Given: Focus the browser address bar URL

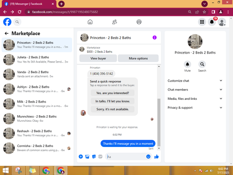Looking at the screenshot, I should point(65,12).
